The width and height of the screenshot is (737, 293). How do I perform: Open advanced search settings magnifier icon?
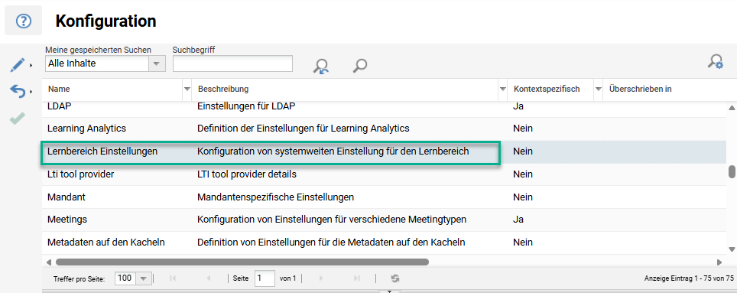point(716,62)
